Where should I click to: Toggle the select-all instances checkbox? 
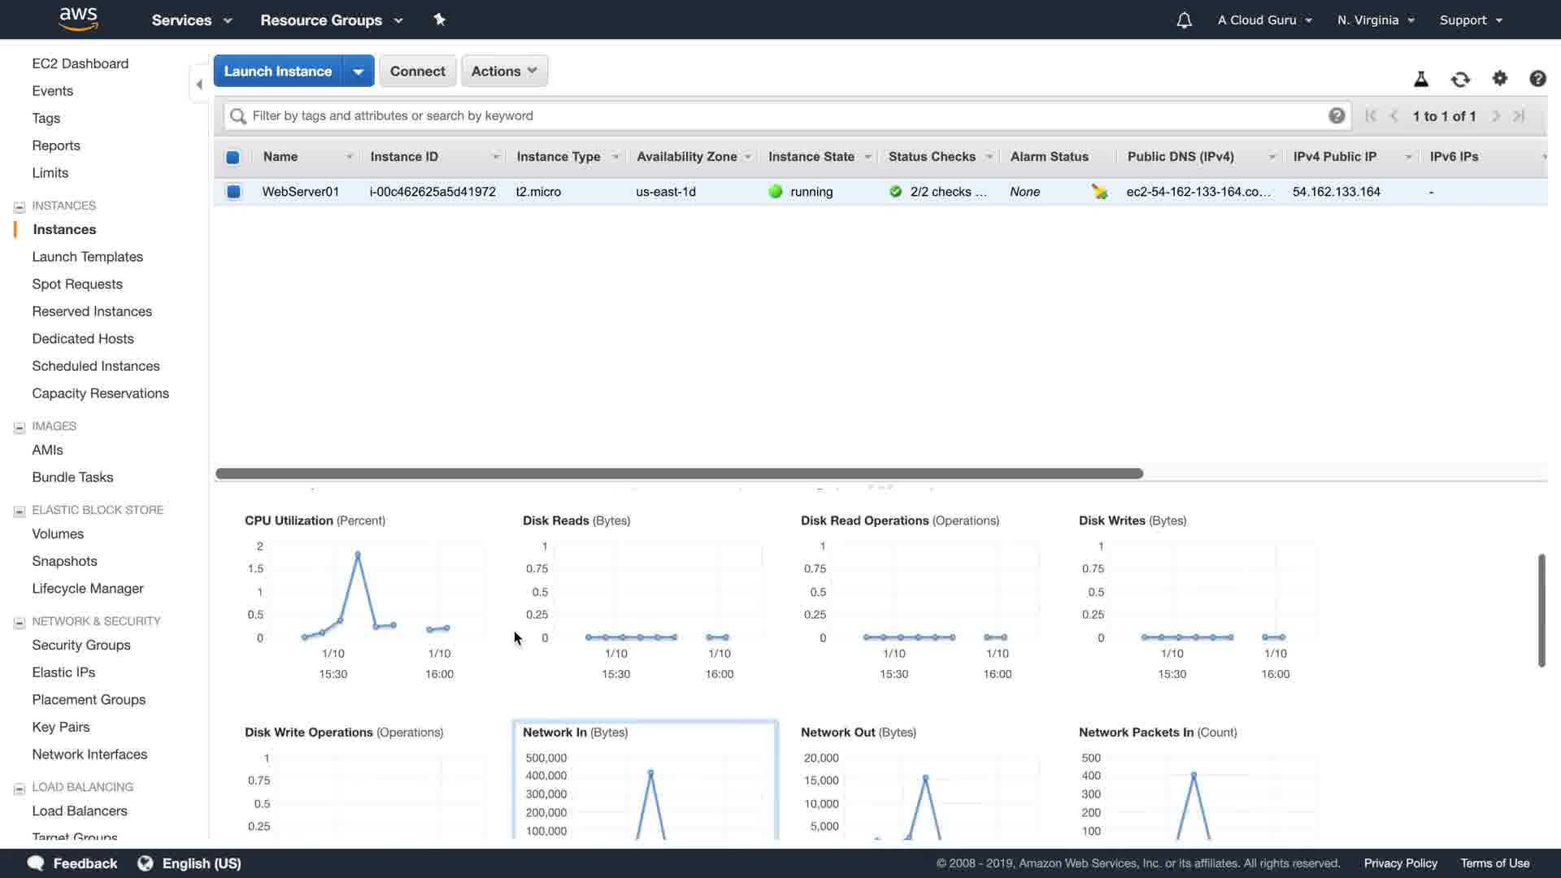point(233,157)
